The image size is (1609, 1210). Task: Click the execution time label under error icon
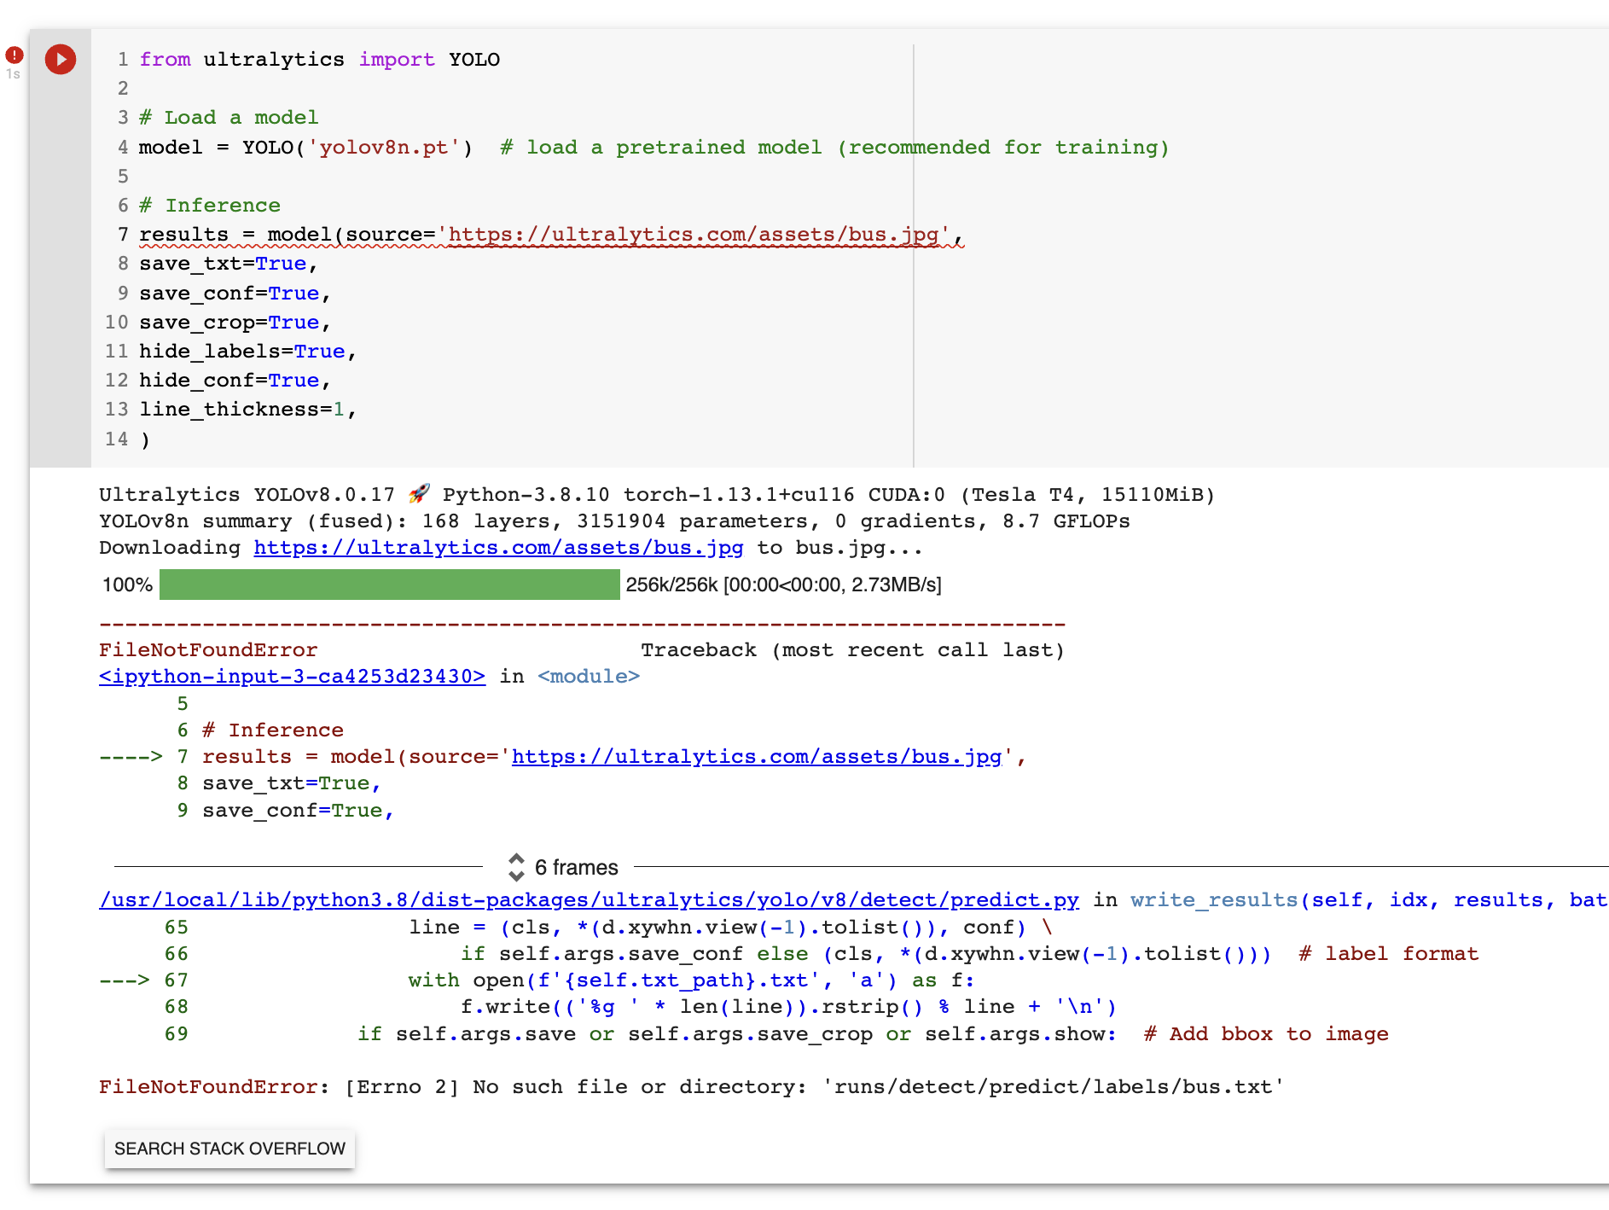coord(14,74)
